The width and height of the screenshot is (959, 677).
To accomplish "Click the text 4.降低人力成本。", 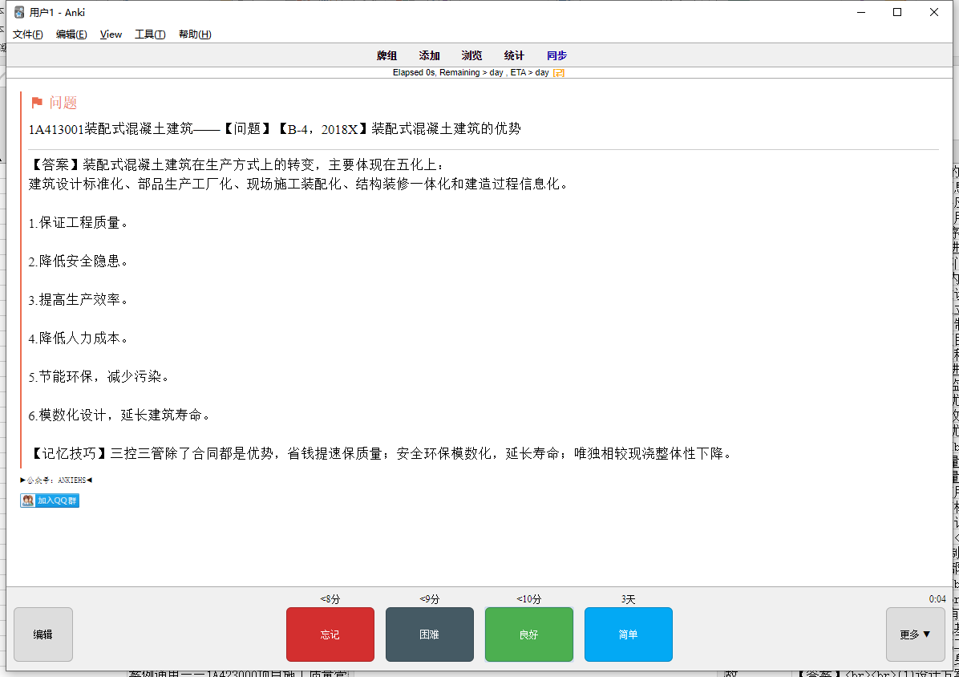I will [x=79, y=338].
